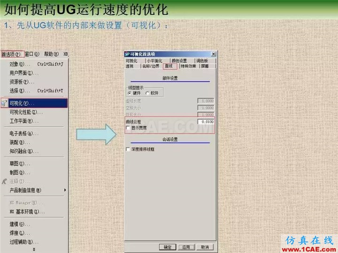
Task: Choose 选择(E)... menu entry
Action: tap(36, 91)
